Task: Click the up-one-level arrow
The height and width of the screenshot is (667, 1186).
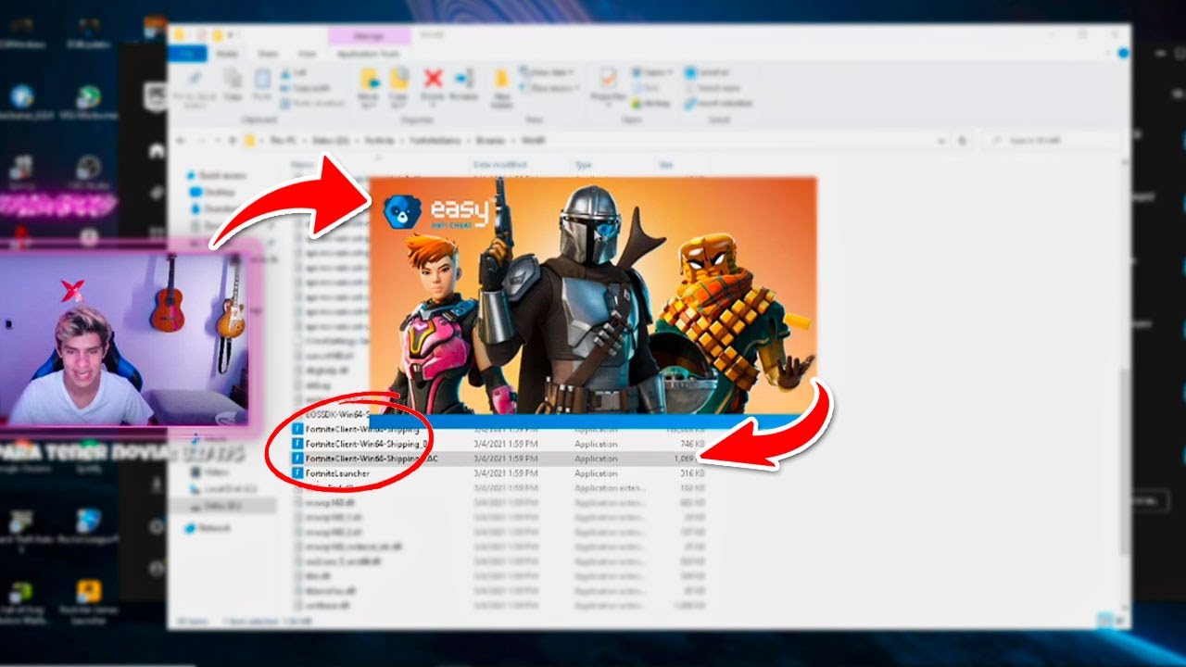Action: point(231,141)
